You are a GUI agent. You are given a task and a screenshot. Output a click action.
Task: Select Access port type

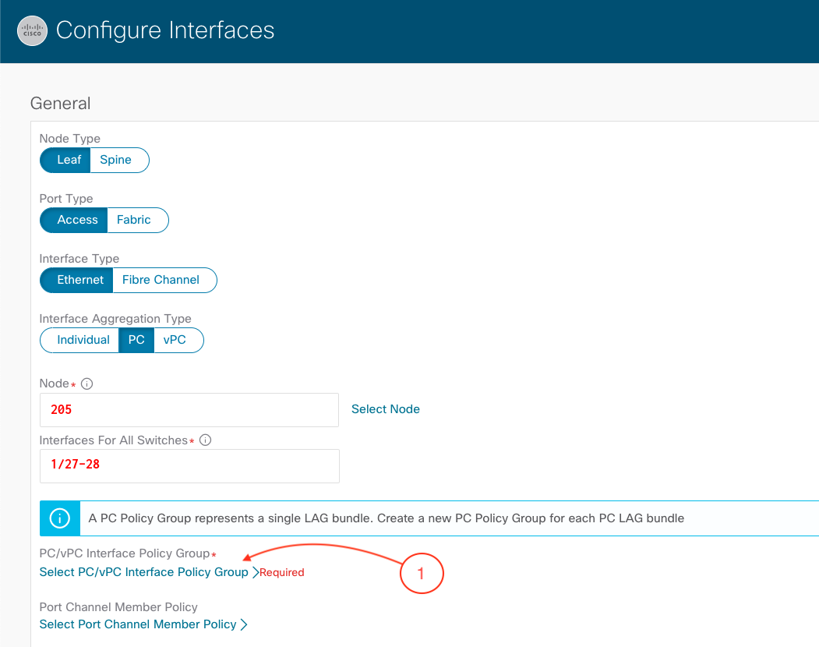tap(77, 220)
